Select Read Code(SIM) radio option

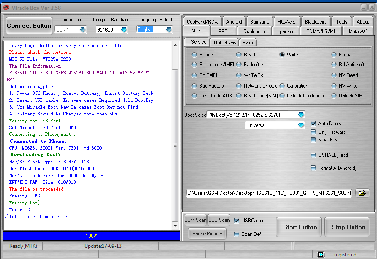tap(239, 96)
